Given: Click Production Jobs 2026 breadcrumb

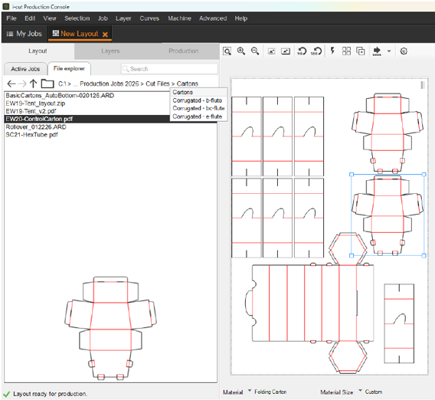Looking at the screenshot, I should pos(110,84).
